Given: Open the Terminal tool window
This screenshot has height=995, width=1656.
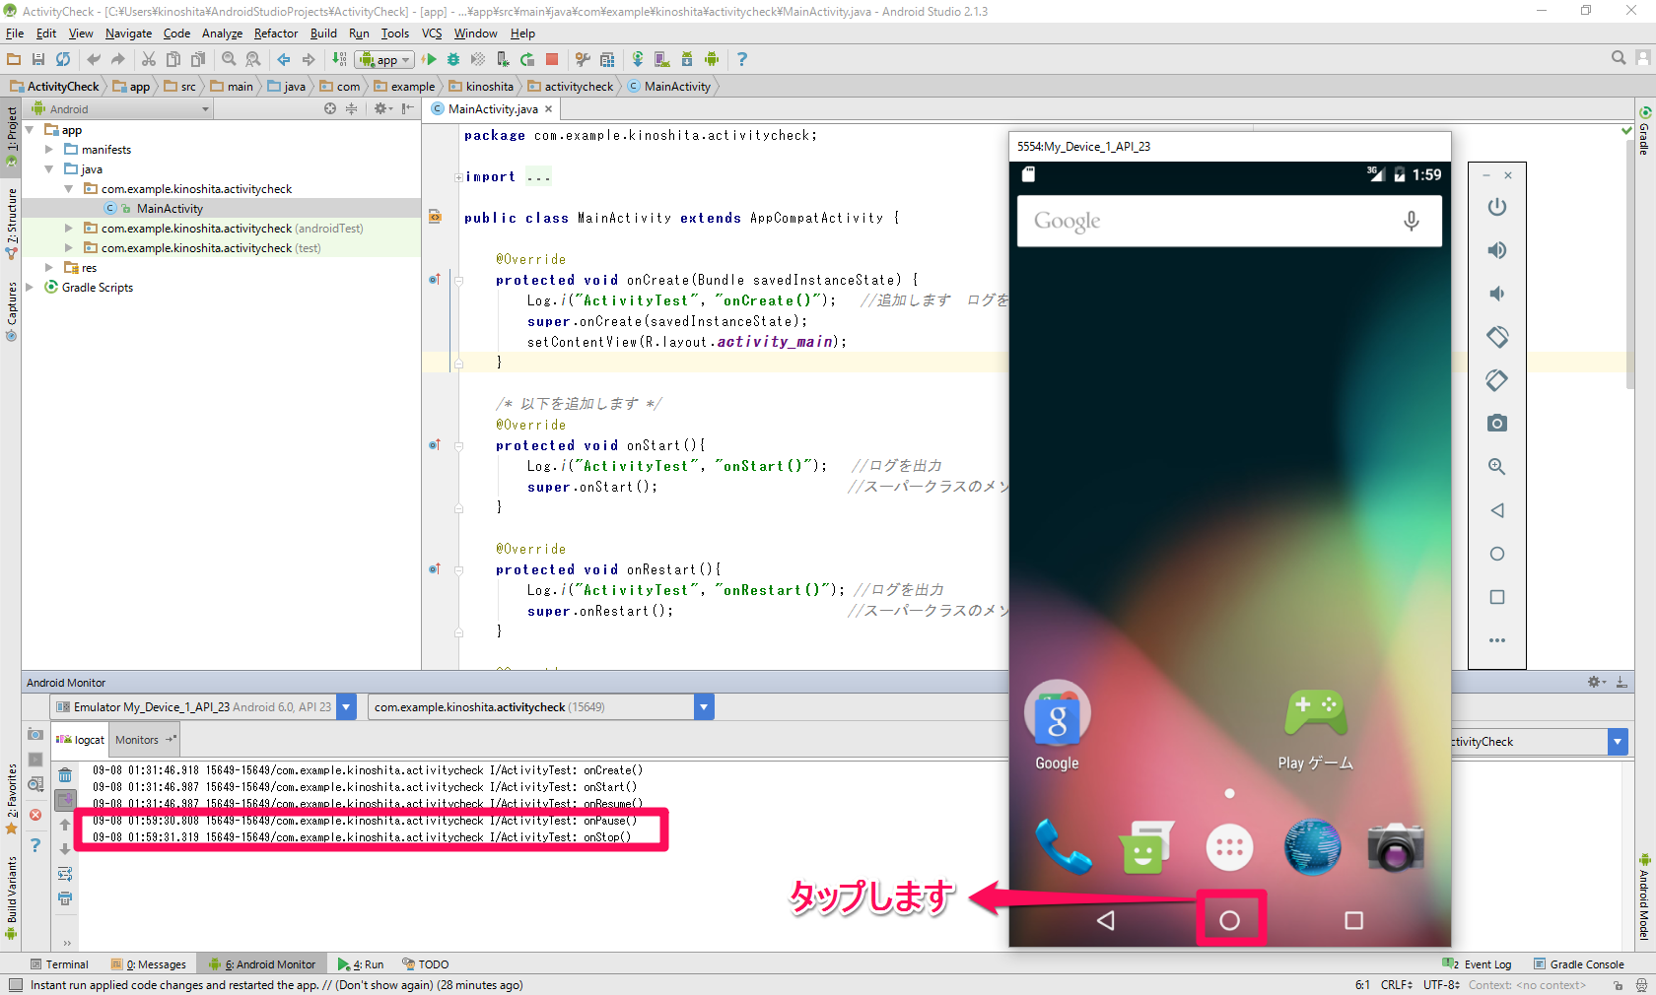Looking at the screenshot, I should pyautogui.click(x=59, y=964).
